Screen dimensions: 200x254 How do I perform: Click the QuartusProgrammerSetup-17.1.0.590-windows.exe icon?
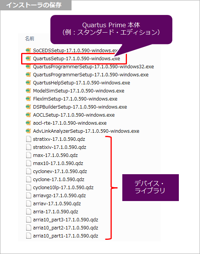pos(28,74)
